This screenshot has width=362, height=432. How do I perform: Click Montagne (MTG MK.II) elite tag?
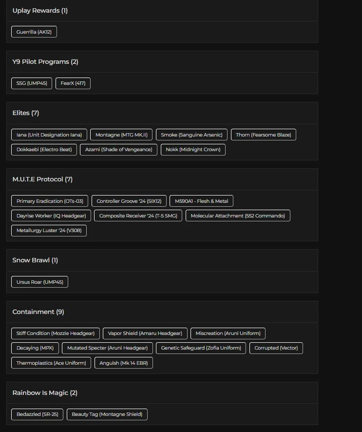click(x=122, y=135)
